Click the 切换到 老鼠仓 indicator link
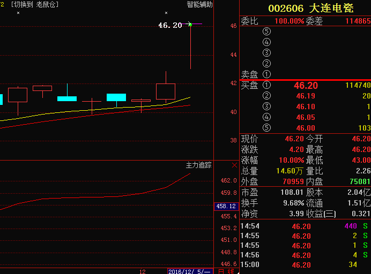 (x=35, y=4)
